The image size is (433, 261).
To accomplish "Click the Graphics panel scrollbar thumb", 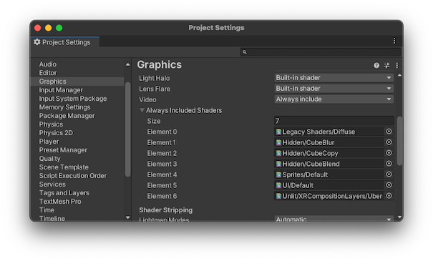I will (399, 141).
